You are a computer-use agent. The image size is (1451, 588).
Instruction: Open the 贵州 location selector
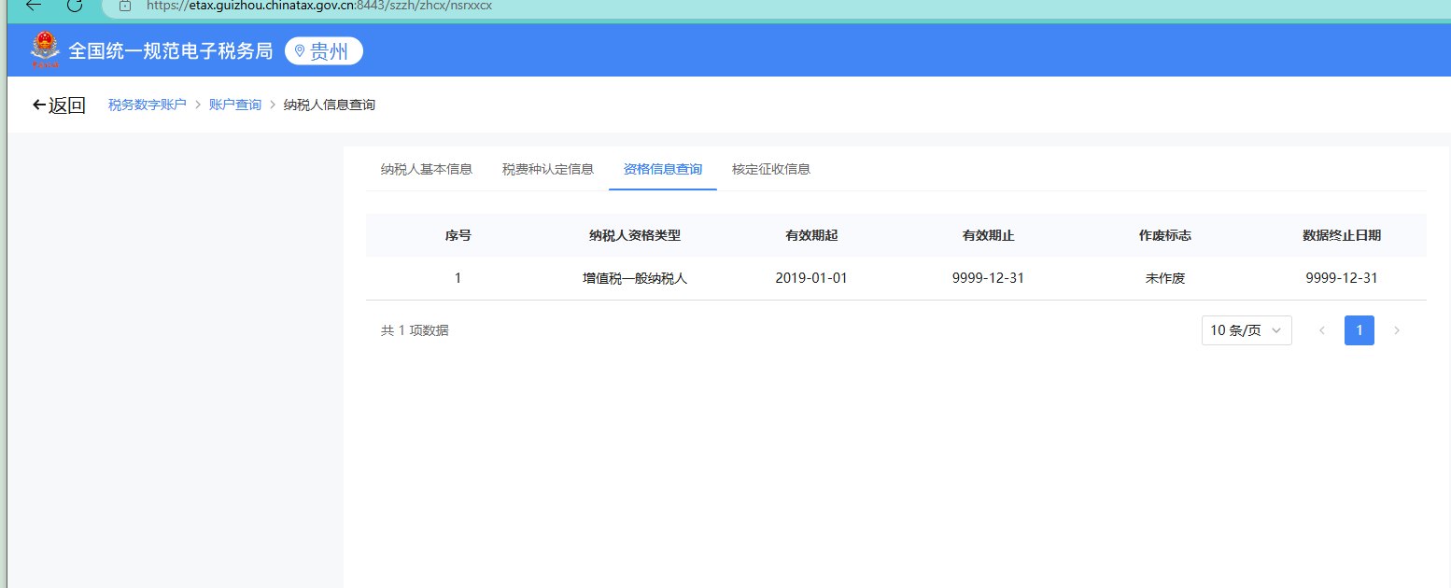(x=323, y=51)
